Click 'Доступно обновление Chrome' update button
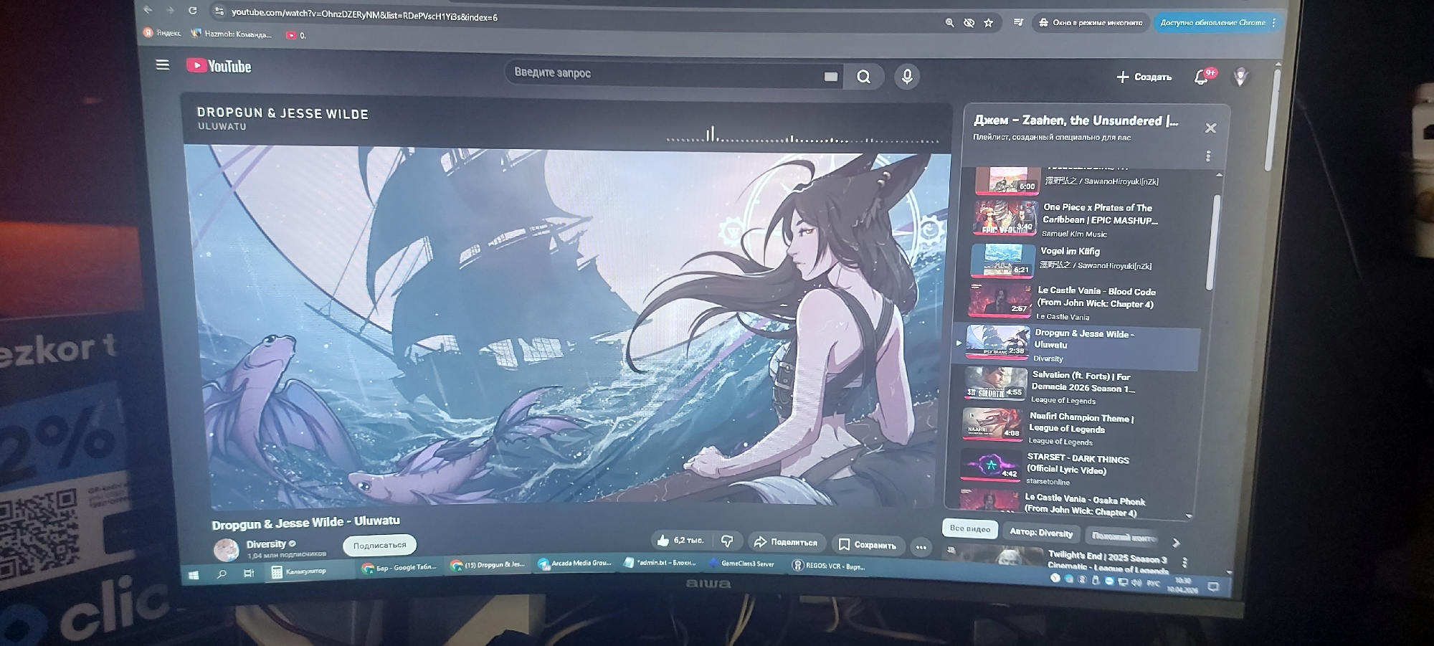1434x646 pixels. 1212,23
